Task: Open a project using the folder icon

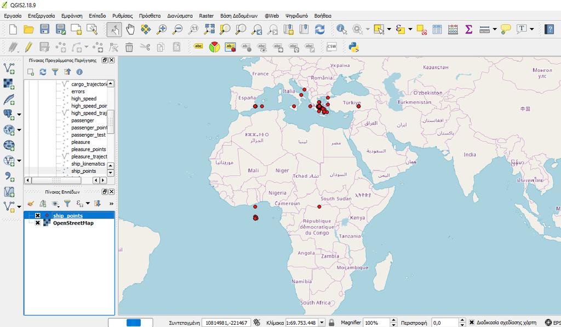Action: click(x=28, y=29)
